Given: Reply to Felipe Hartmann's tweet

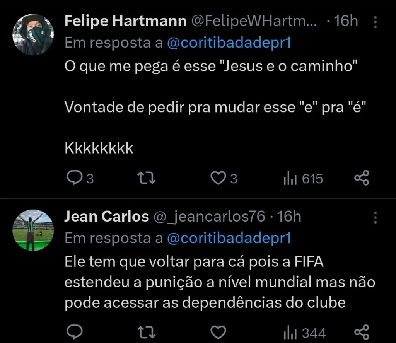Looking at the screenshot, I should coord(73,178).
